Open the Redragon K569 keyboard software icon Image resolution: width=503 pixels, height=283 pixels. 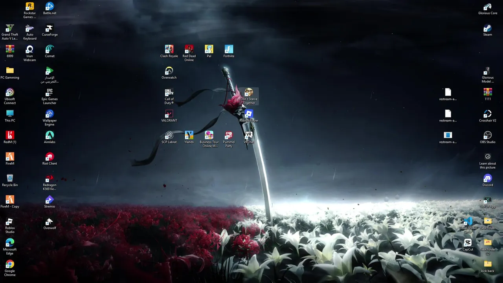50,182
